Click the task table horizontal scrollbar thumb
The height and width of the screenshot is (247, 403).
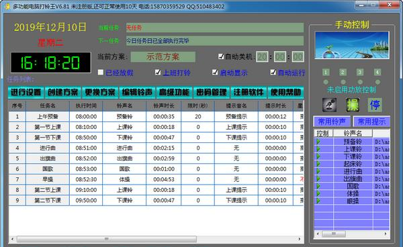tap(107, 239)
